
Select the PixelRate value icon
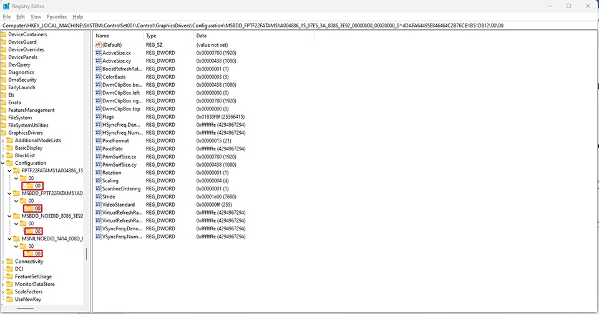(x=98, y=149)
